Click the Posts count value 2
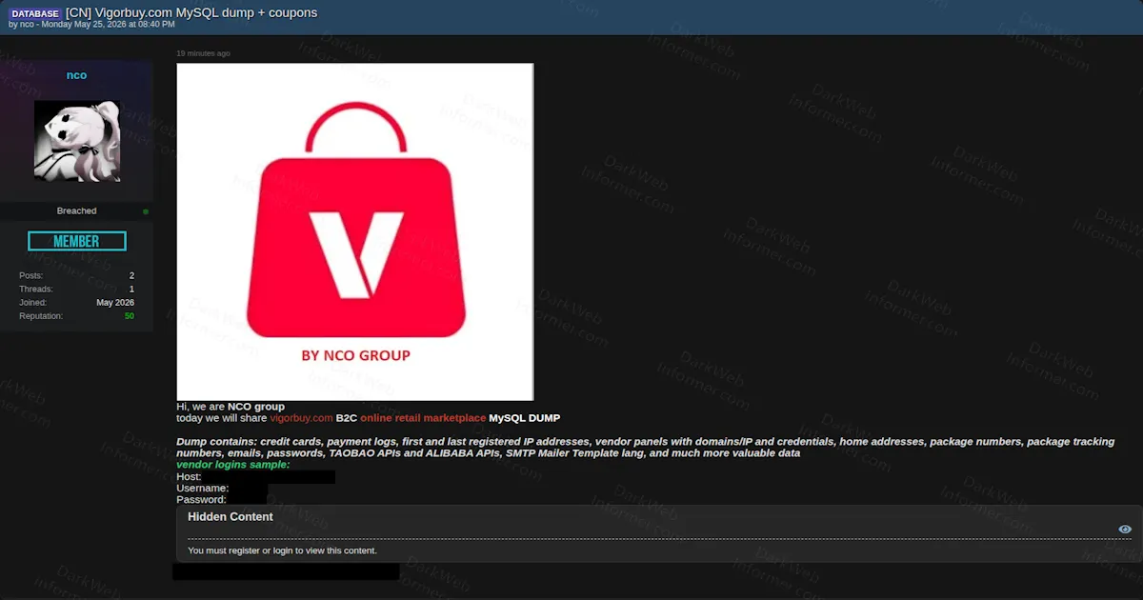This screenshot has width=1143, height=600. coord(131,275)
